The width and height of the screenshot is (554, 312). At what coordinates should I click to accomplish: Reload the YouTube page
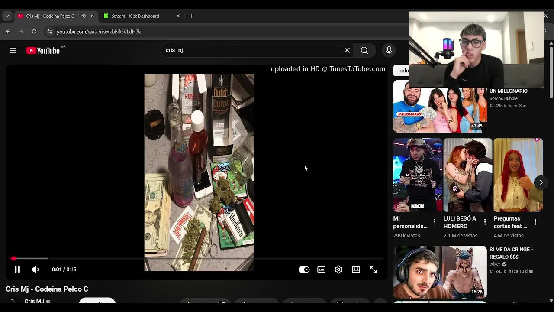(34, 32)
